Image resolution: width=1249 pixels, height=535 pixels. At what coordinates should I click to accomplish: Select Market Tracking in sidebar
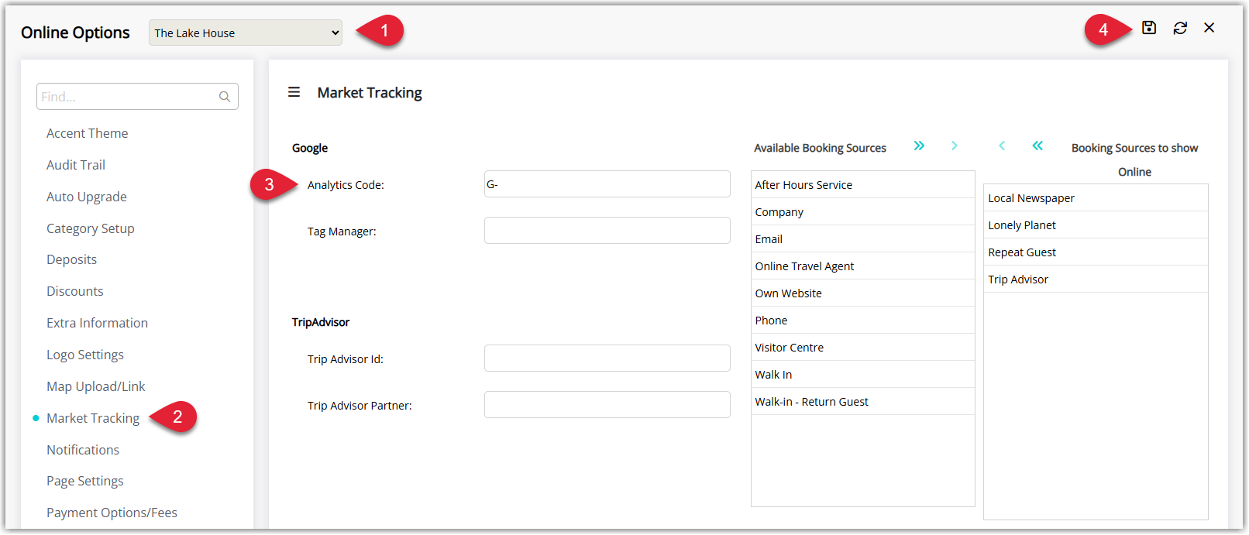(93, 418)
